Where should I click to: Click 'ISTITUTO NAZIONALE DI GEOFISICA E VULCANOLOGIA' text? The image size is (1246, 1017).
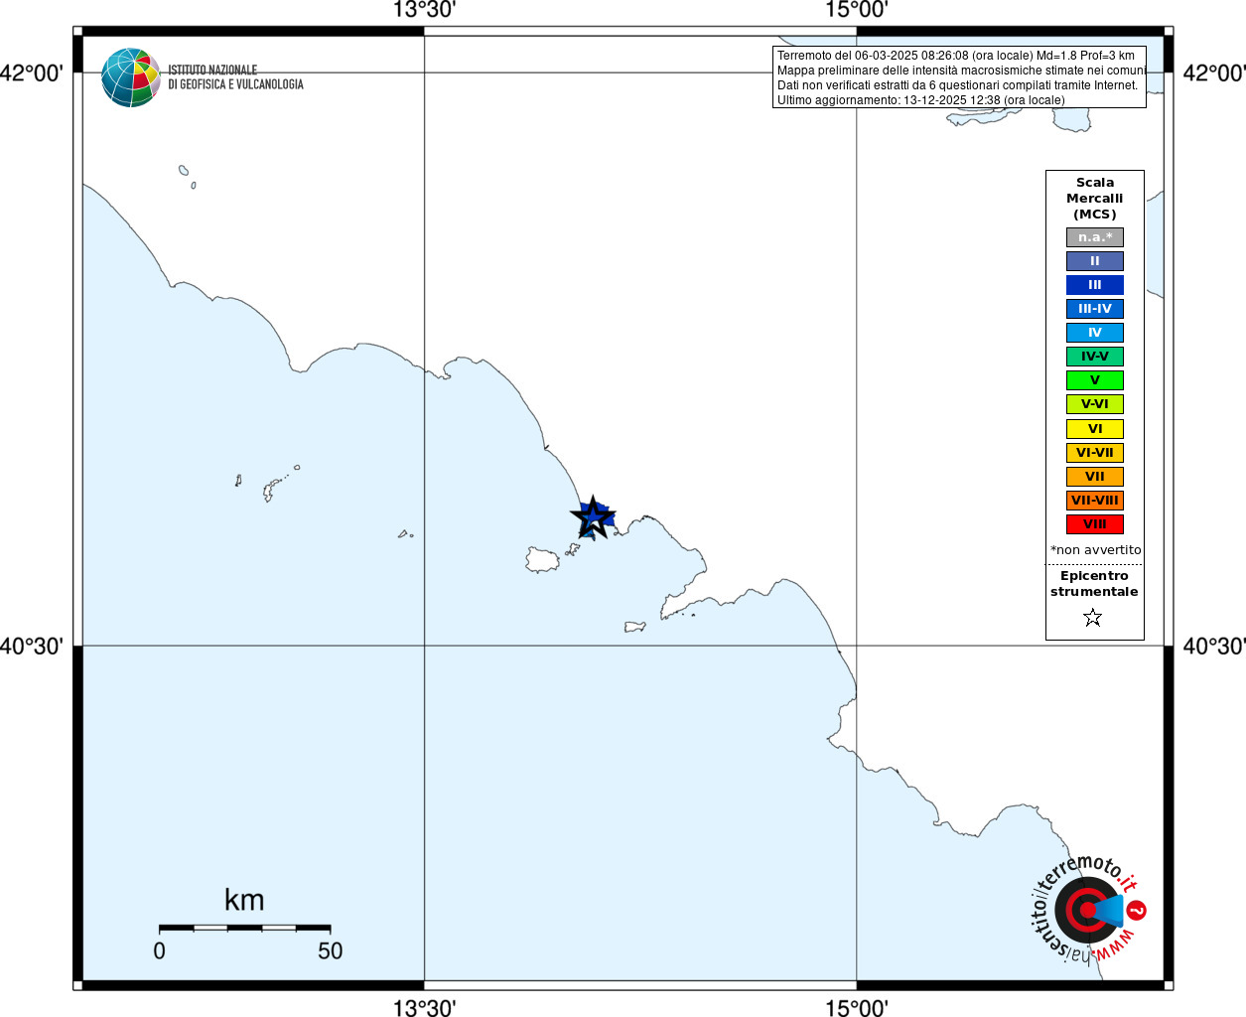[x=235, y=77]
